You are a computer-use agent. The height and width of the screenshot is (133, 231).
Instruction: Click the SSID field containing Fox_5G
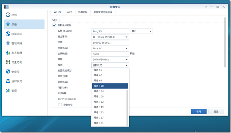110,31
